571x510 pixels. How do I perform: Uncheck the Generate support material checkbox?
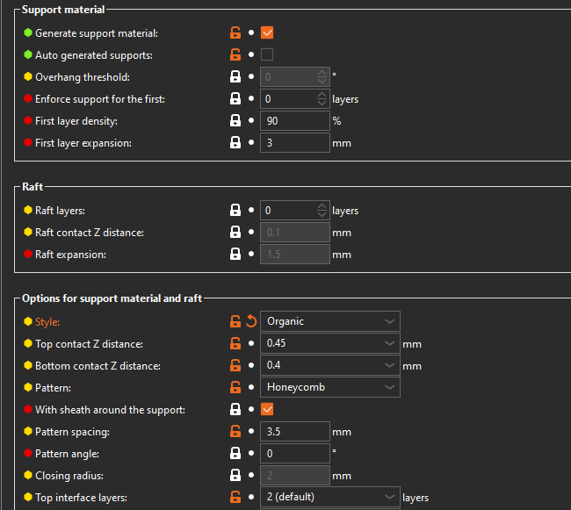[x=268, y=33]
